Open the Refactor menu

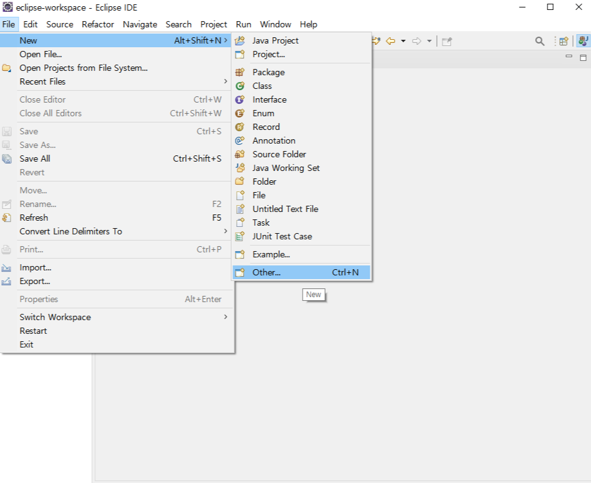click(98, 24)
